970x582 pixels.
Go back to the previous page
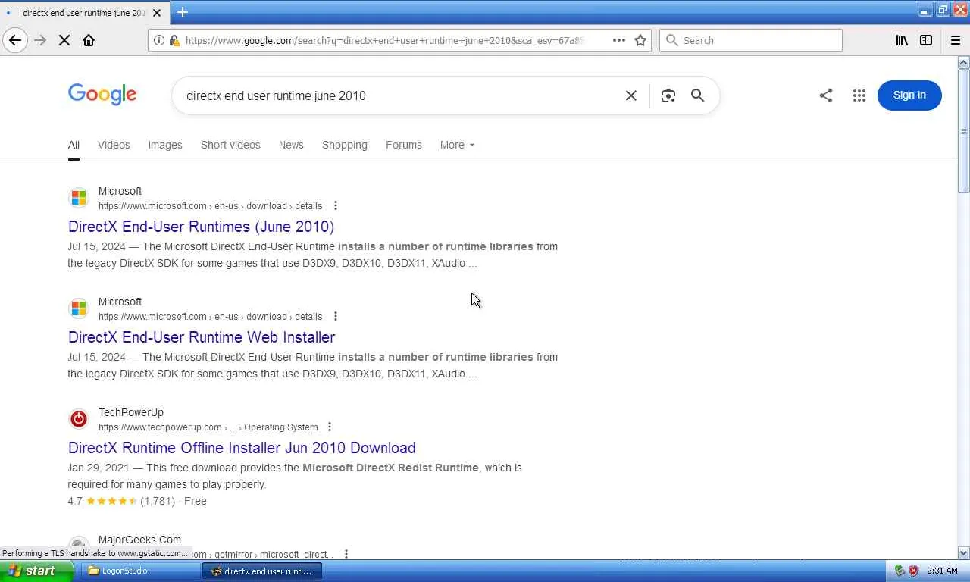click(x=15, y=40)
